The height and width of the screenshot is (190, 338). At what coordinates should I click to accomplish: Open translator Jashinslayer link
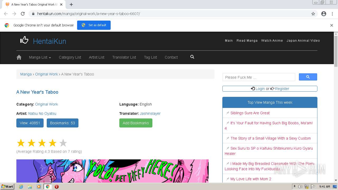[150, 113]
